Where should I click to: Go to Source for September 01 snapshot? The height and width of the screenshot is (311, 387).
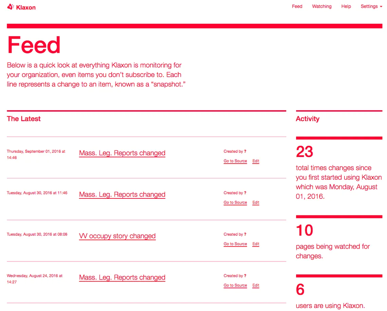pyautogui.click(x=235, y=161)
